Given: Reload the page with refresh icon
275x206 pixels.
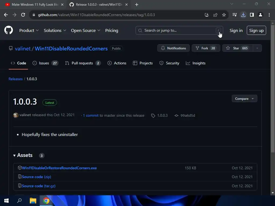Looking at the screenshot, I should coord(23,15).
